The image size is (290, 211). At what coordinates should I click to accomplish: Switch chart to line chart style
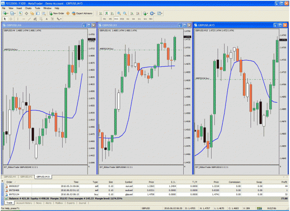112,13
